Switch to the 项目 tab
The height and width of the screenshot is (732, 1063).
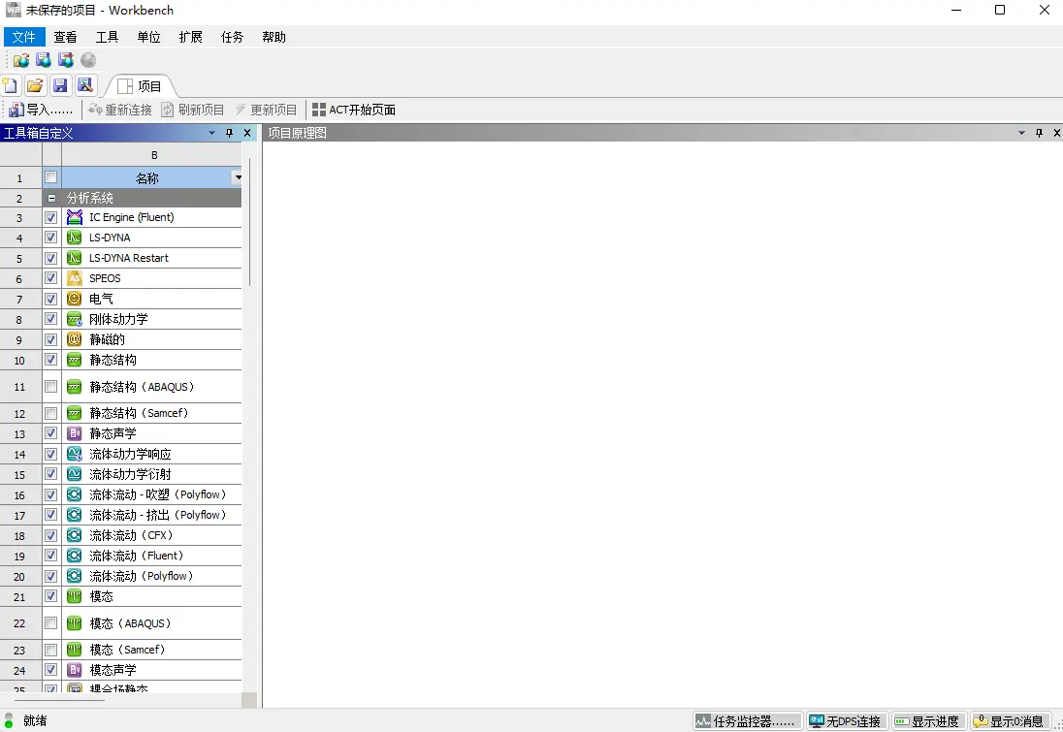[x=141, y=86]
